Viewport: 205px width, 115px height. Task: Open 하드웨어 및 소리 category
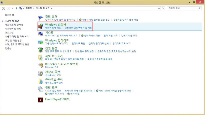13,29
